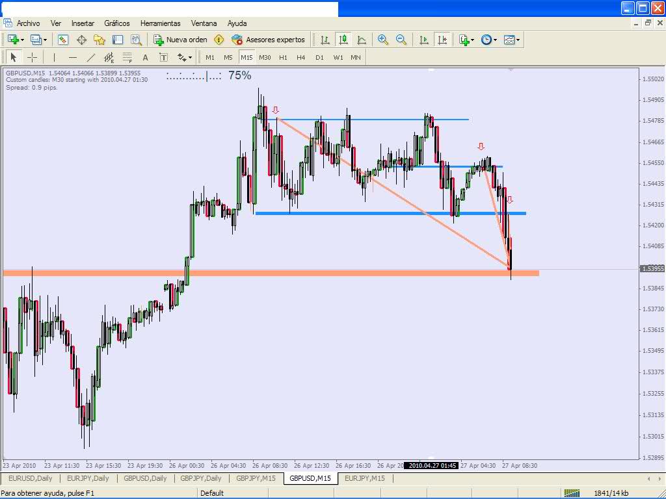Open the Gráficos menu
This screenshot has height=499, width=666.
point(117,23)
